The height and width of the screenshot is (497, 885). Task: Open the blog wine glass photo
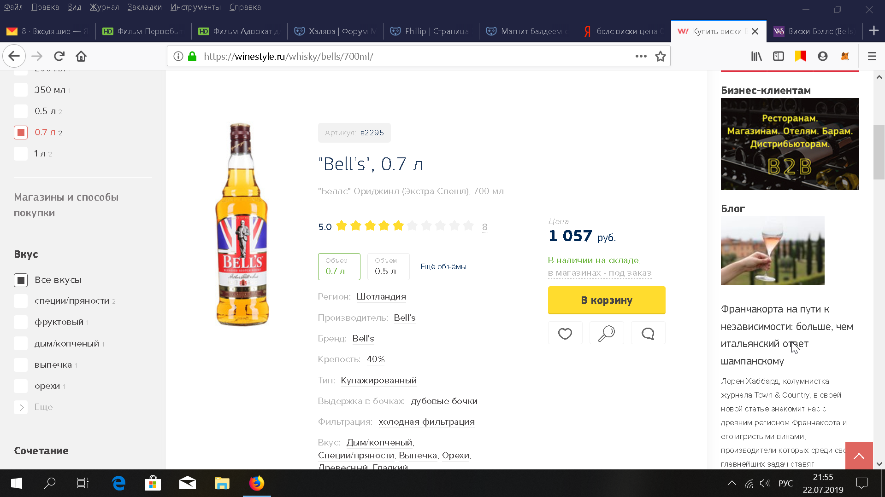point(773,250)
